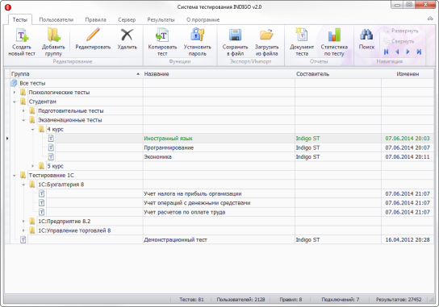Collapse the 1С:Бухгалтерия 8 folder
This screenshot has width=439, height=307.
(23, 185)
